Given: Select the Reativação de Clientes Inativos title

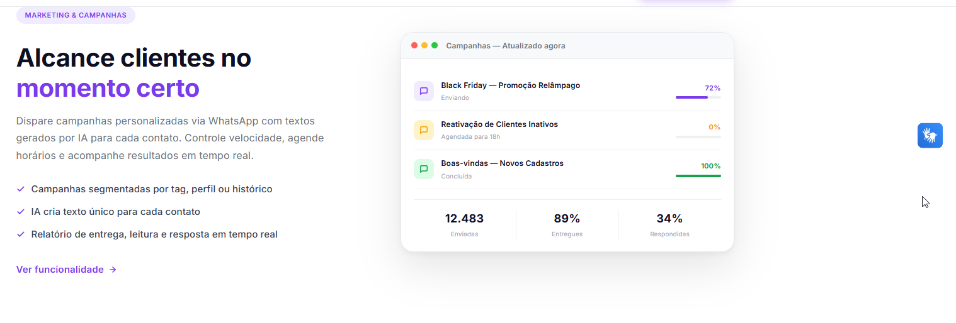Looking at the screenshot, I should pos(499,124).
